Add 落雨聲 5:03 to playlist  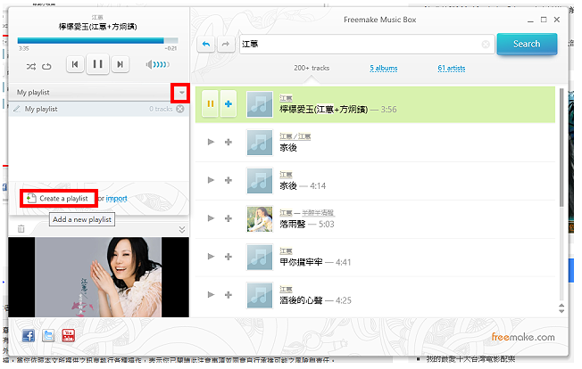click(x=229, y=218)
